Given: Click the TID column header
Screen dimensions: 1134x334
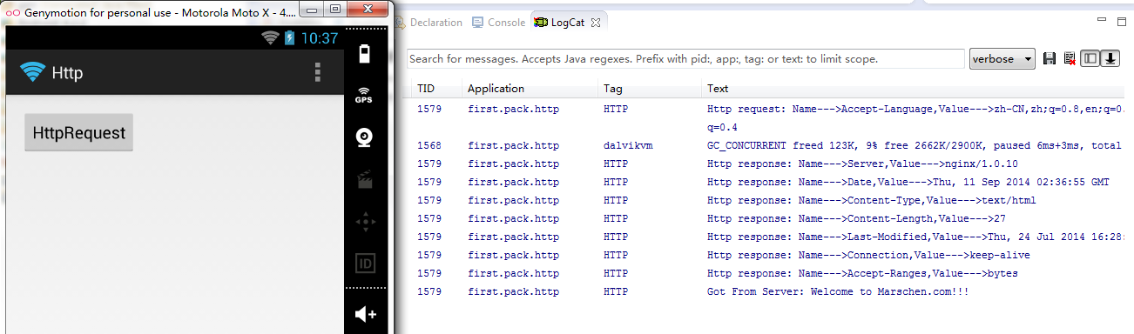Looking at the screenshot, I should 426,89.
